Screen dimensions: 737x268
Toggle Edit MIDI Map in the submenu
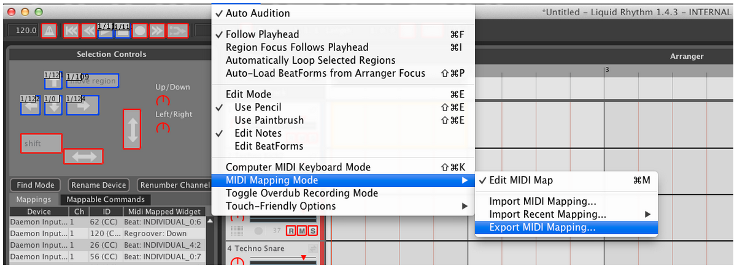(566, 180)
